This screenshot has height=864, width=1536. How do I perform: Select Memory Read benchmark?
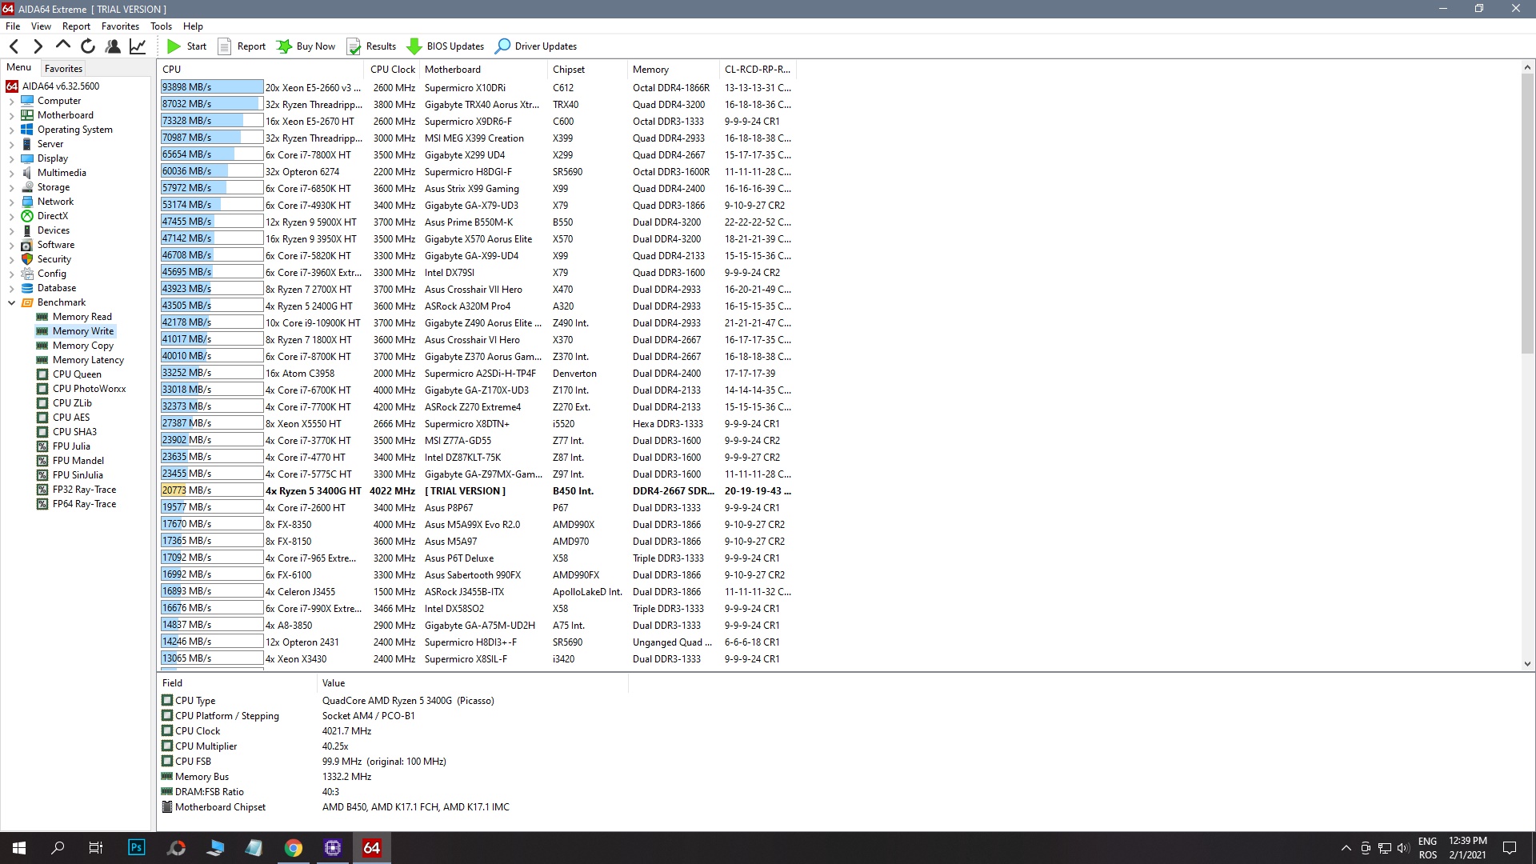[x=82, y=317]
